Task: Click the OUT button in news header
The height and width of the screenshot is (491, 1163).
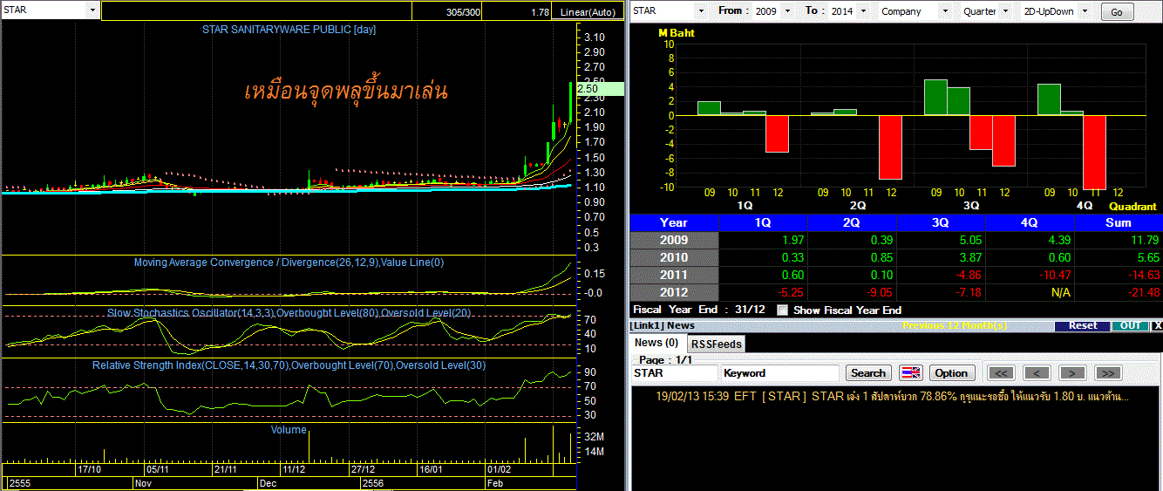Action: 1130,325
